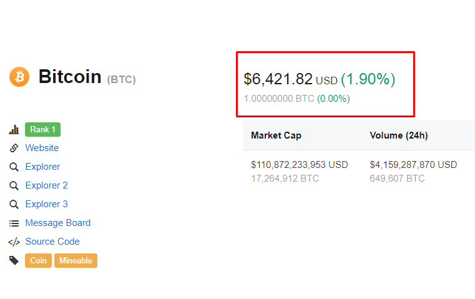Open the Explorer 2 link
This screenshot has width=475, height=299.
click(46, 185)
